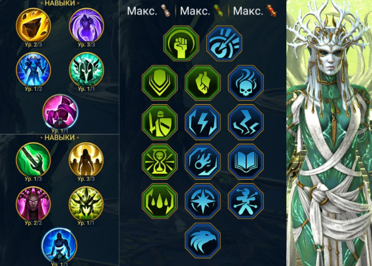Select the raised fist mastery icon

[x=181, y=44]
